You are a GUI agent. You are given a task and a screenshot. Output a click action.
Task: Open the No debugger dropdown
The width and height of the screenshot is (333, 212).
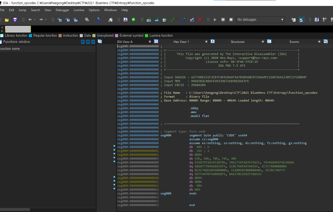tap(282, 20)
